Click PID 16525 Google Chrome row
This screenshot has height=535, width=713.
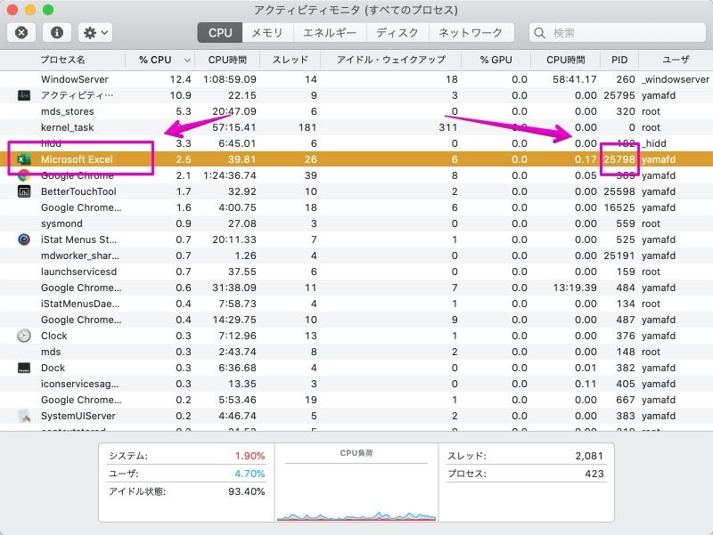(x=356, y=207)
